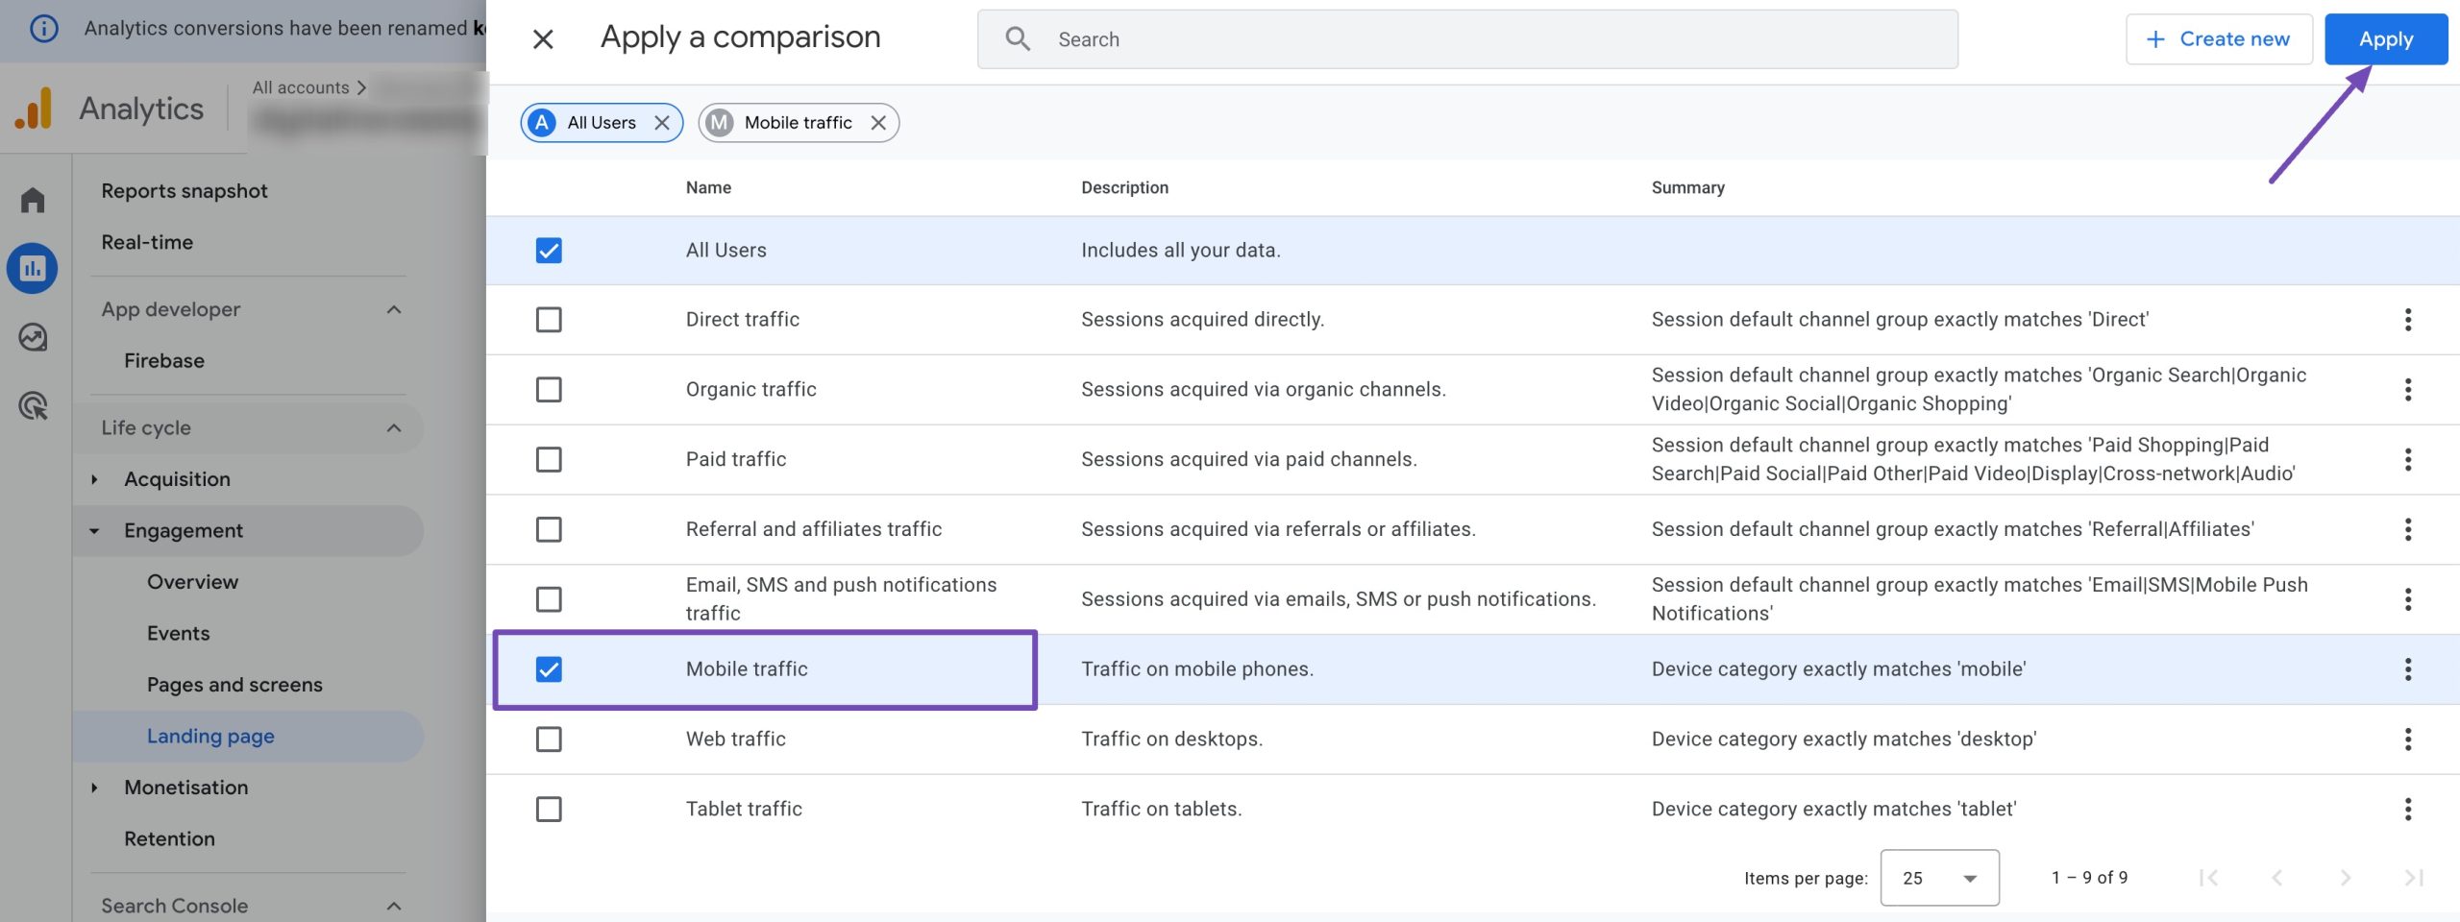Open the Home icon in sidebar
This screenshot has height=922, width=2460.
(33, 200)
